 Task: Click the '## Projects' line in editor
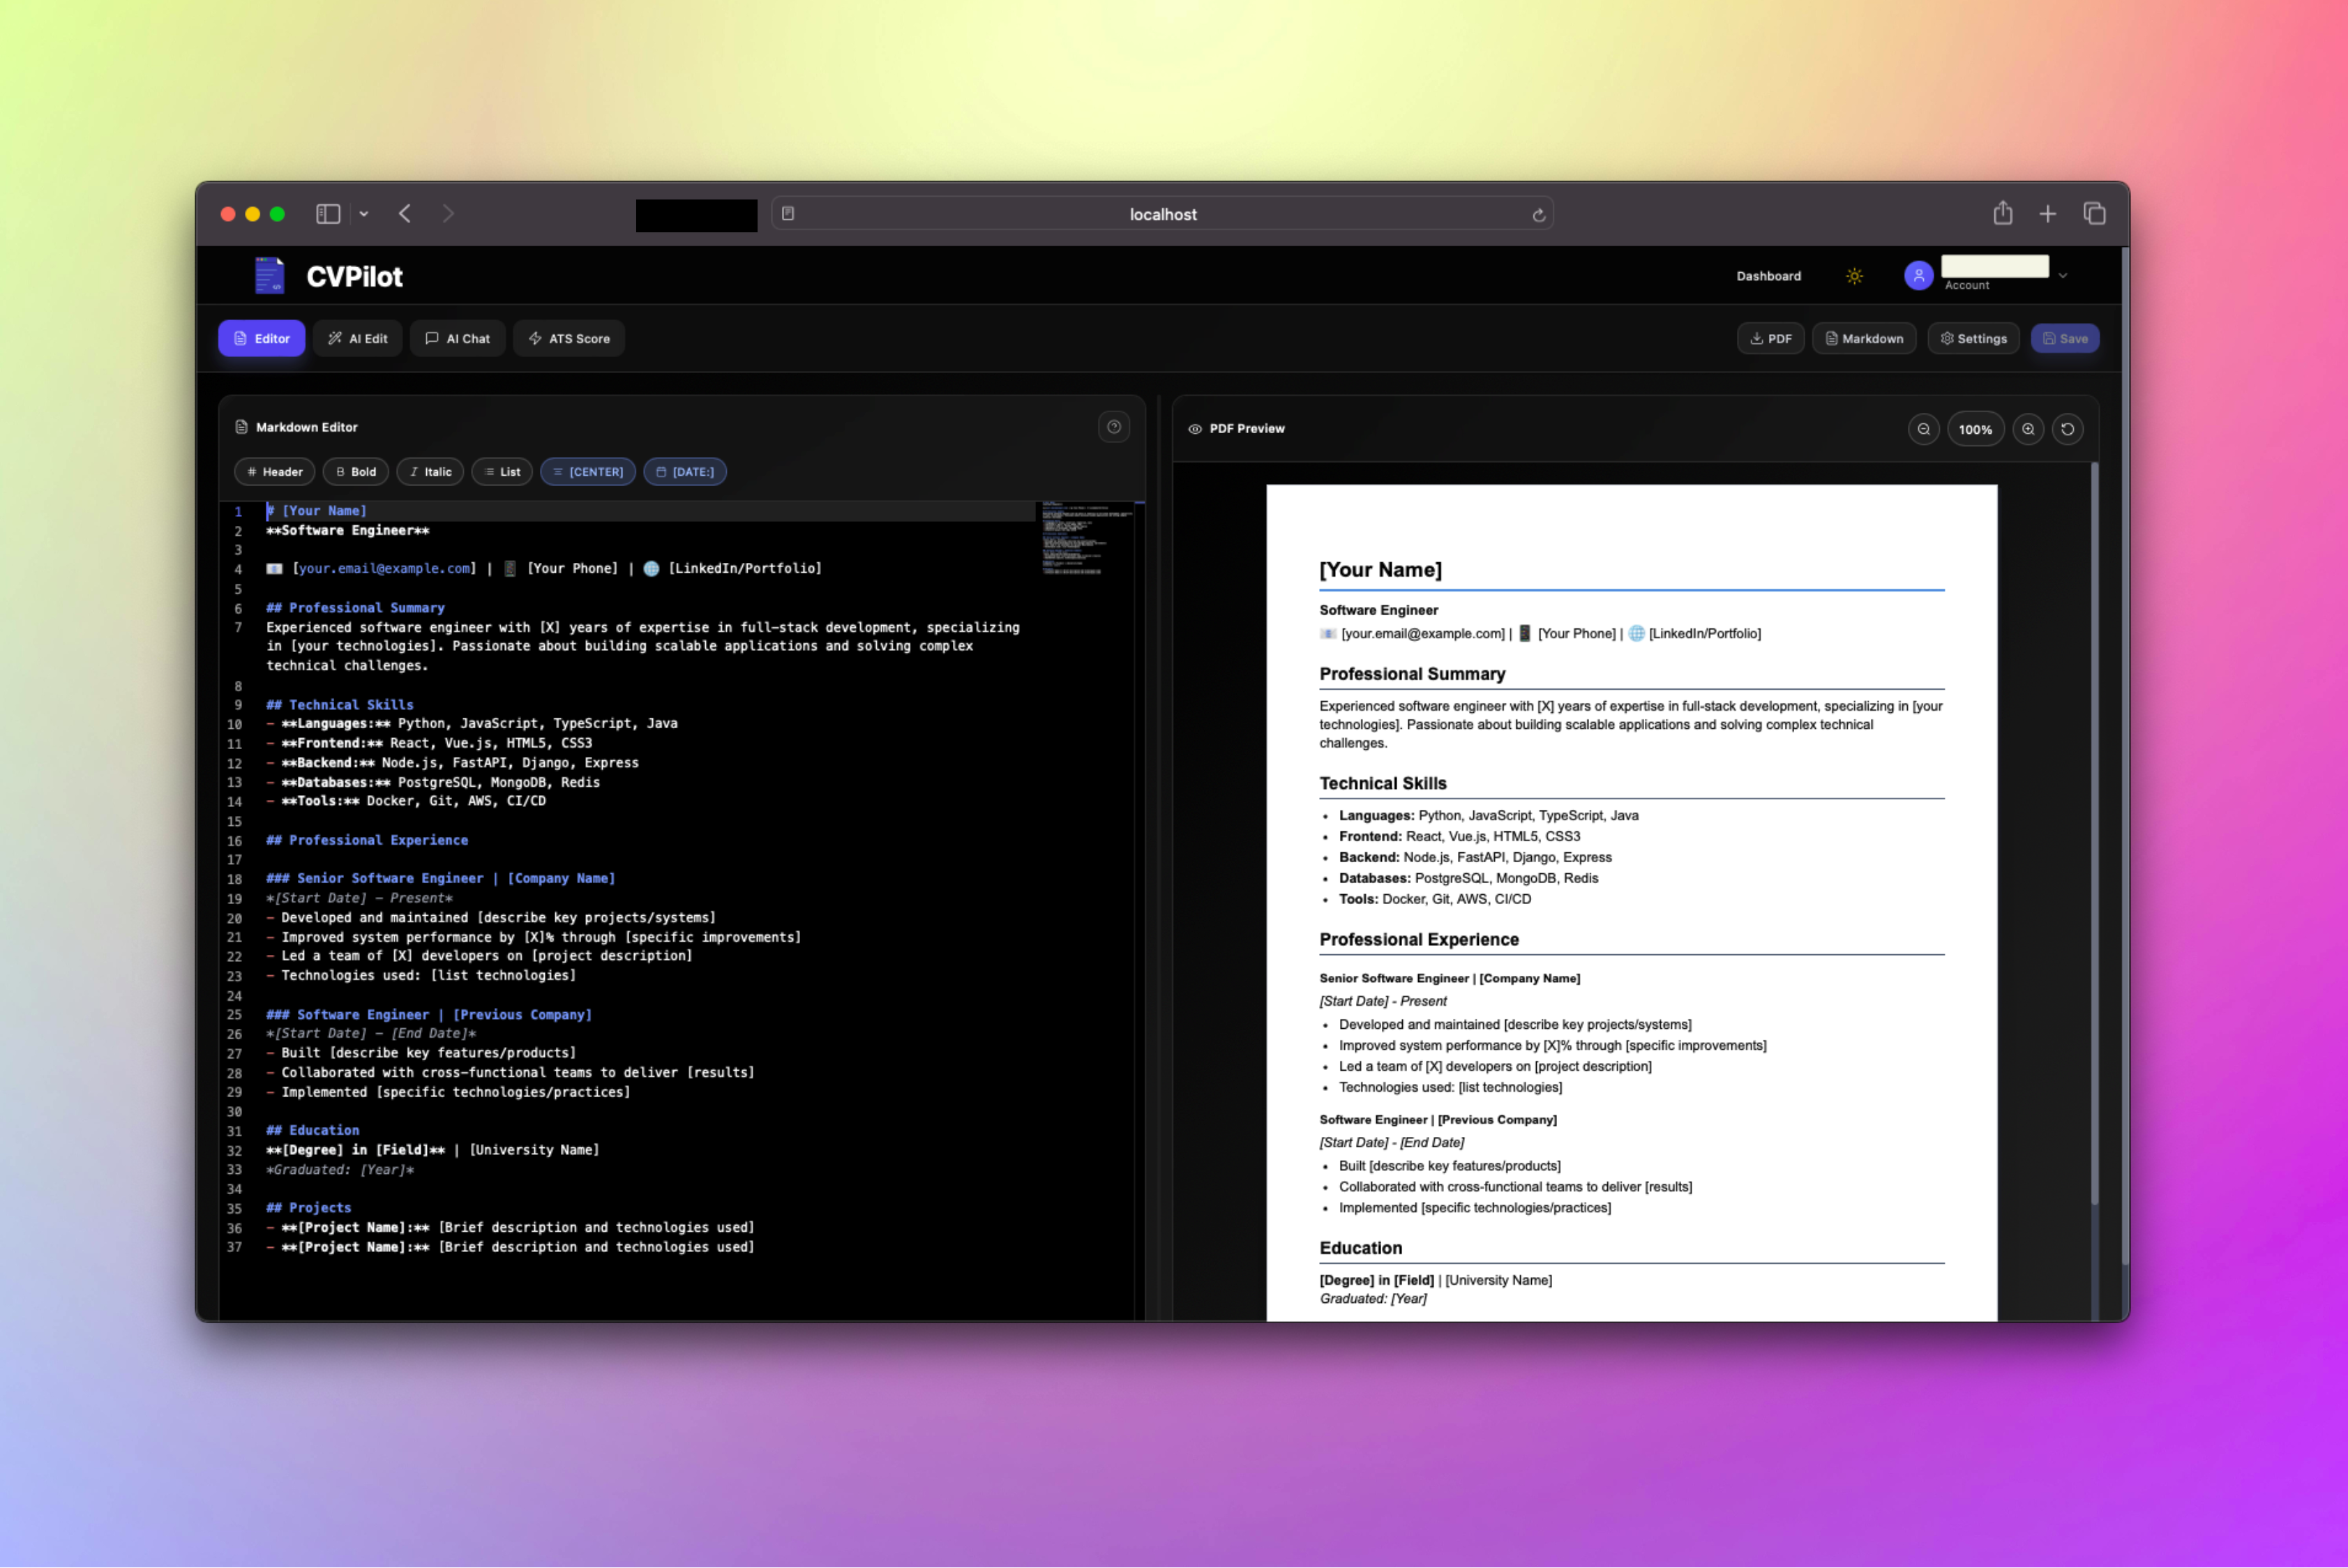pyautogui.click(x=308, y=1208)
